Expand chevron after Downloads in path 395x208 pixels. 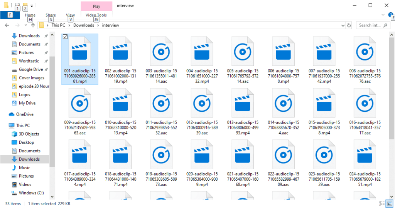click(x=98, y=25)
